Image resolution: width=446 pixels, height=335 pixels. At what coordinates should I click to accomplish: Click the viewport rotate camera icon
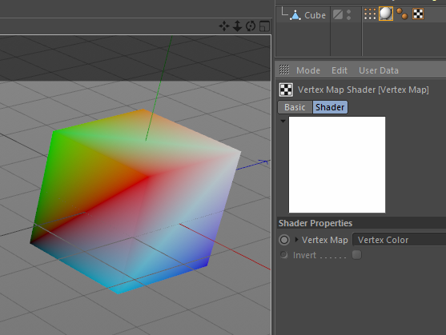coord(251,26)
